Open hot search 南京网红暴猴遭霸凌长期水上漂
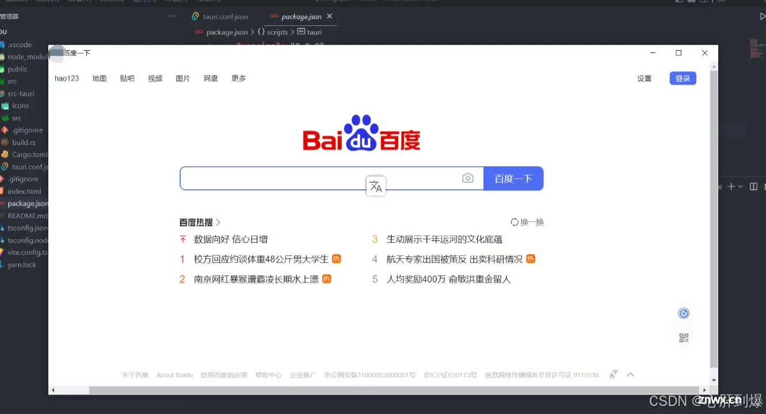The image size is (766, 414). click(256, 279)
